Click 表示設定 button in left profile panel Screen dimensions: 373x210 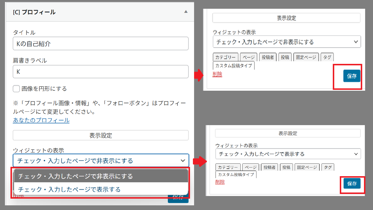[x=101, y=135]
